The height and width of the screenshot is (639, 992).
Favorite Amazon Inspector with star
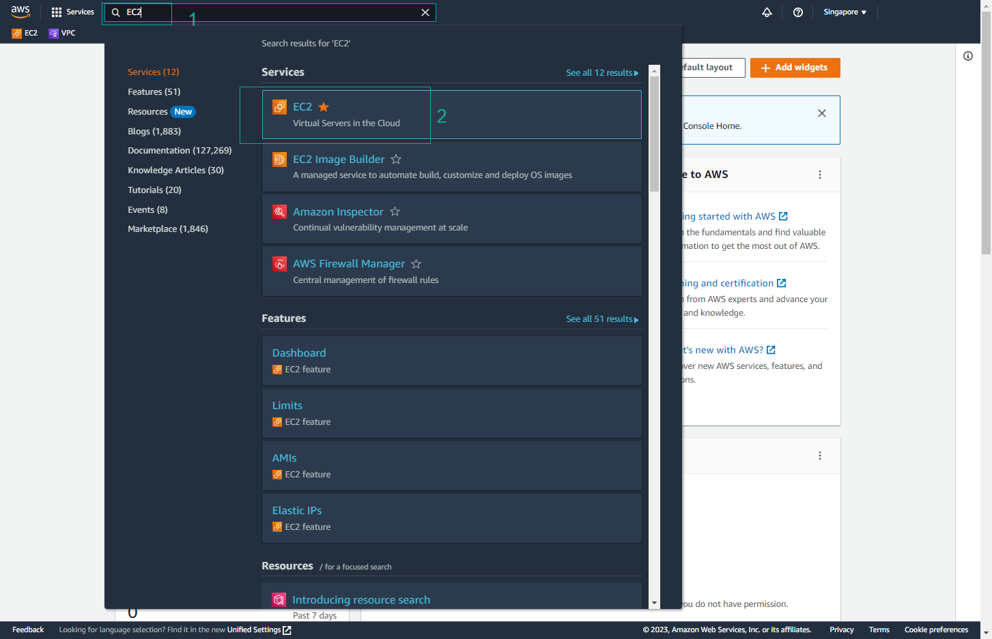[x=395, y=212]
